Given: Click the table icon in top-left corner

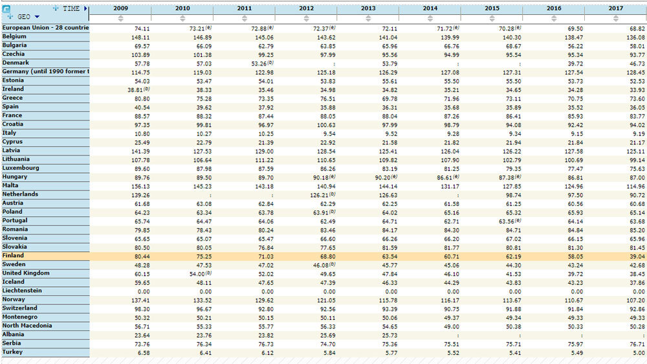Looking at the screenshot, I should point(6,9).
